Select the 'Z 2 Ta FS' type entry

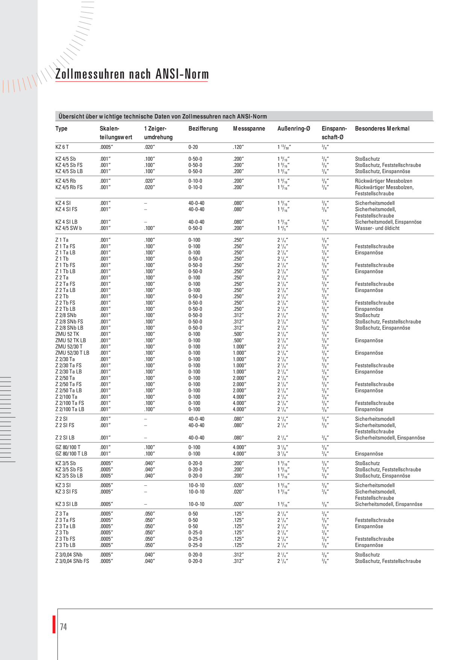point(65,284)
